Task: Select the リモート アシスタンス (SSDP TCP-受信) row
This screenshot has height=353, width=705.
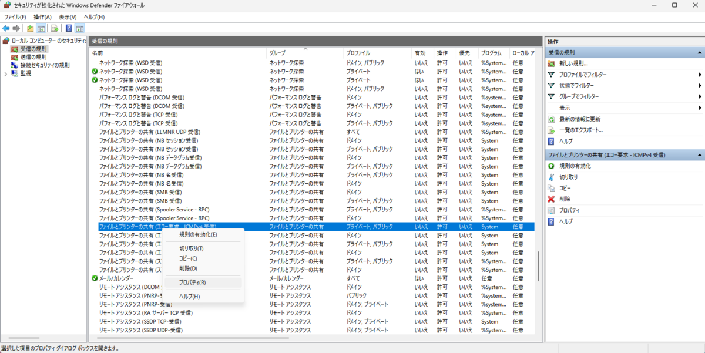Action: (312, 322)
